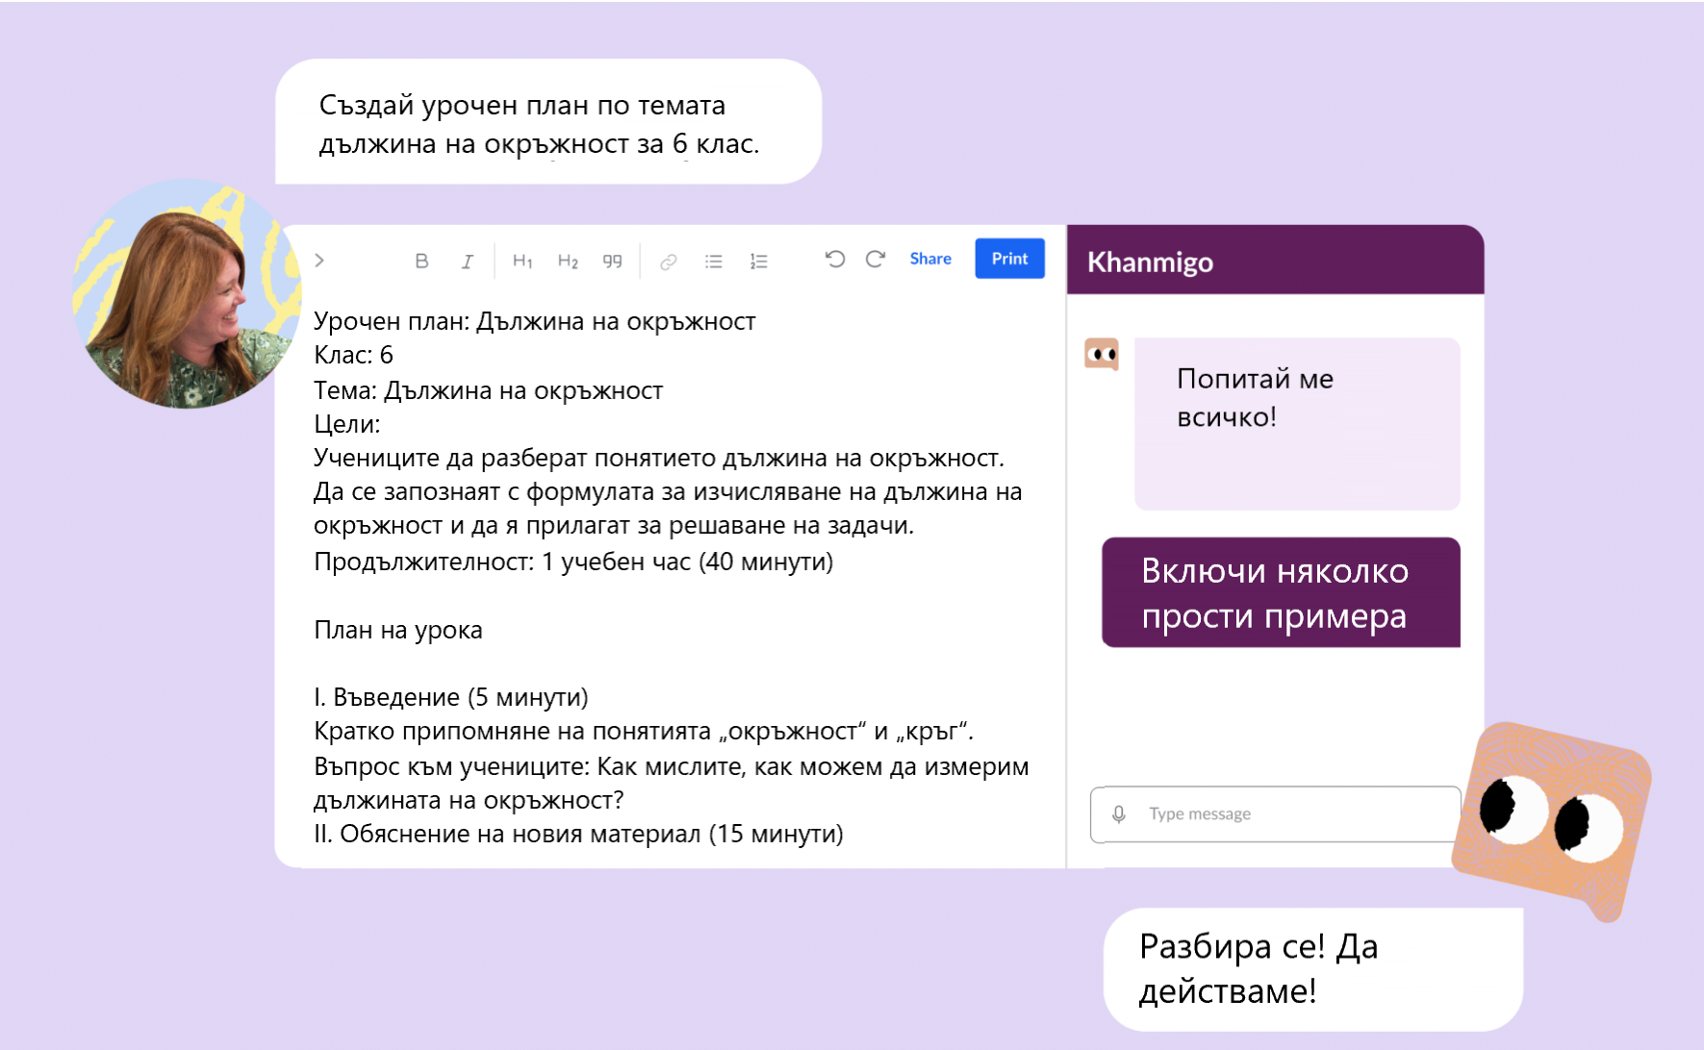Insert a block quote
This screenshot has height=1050, width=1704.
612,261
